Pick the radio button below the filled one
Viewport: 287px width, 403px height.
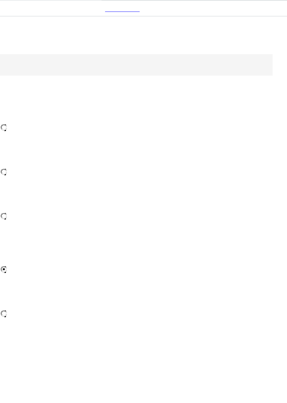point(4,314)
